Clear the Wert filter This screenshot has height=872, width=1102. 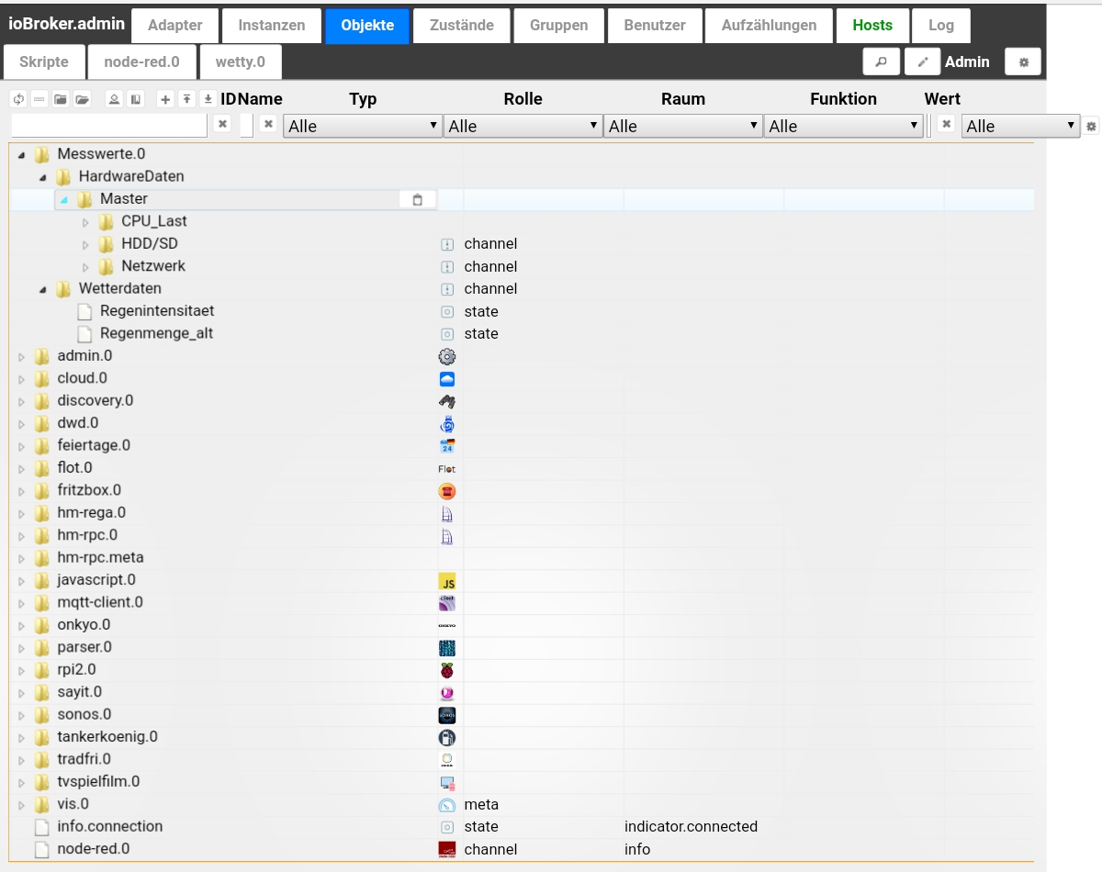point(946,123)
